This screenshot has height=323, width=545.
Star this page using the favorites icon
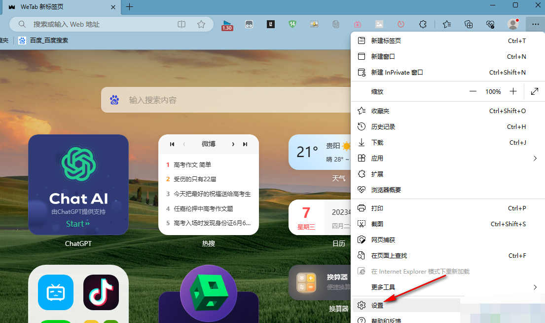[x=201, y=24]
